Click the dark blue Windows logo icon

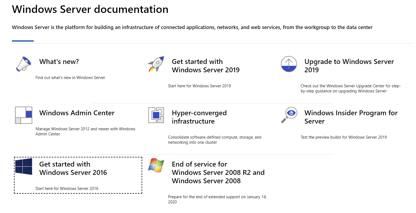tap(24, 167)
